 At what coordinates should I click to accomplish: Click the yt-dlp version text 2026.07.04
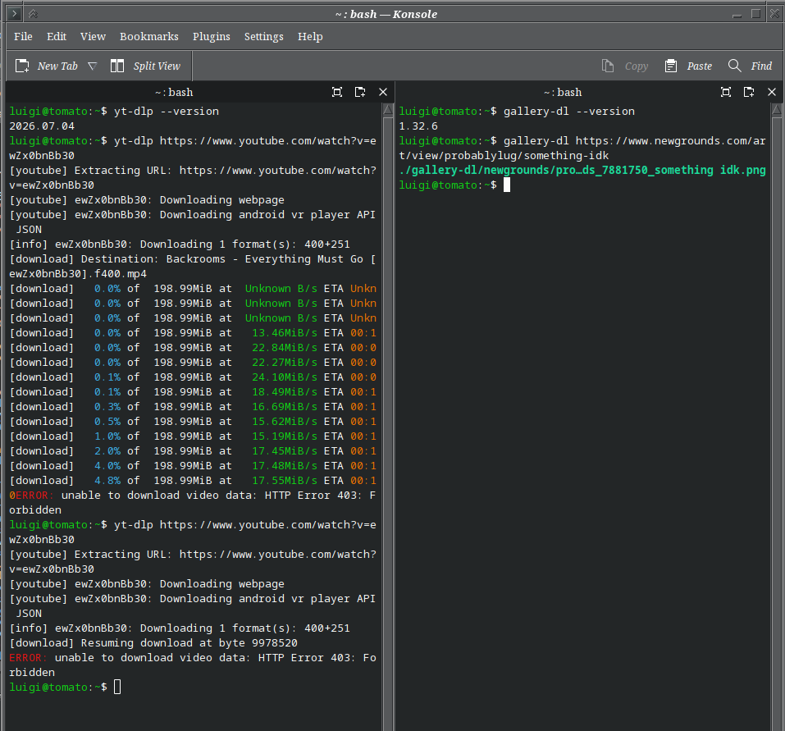coord(42,126)
